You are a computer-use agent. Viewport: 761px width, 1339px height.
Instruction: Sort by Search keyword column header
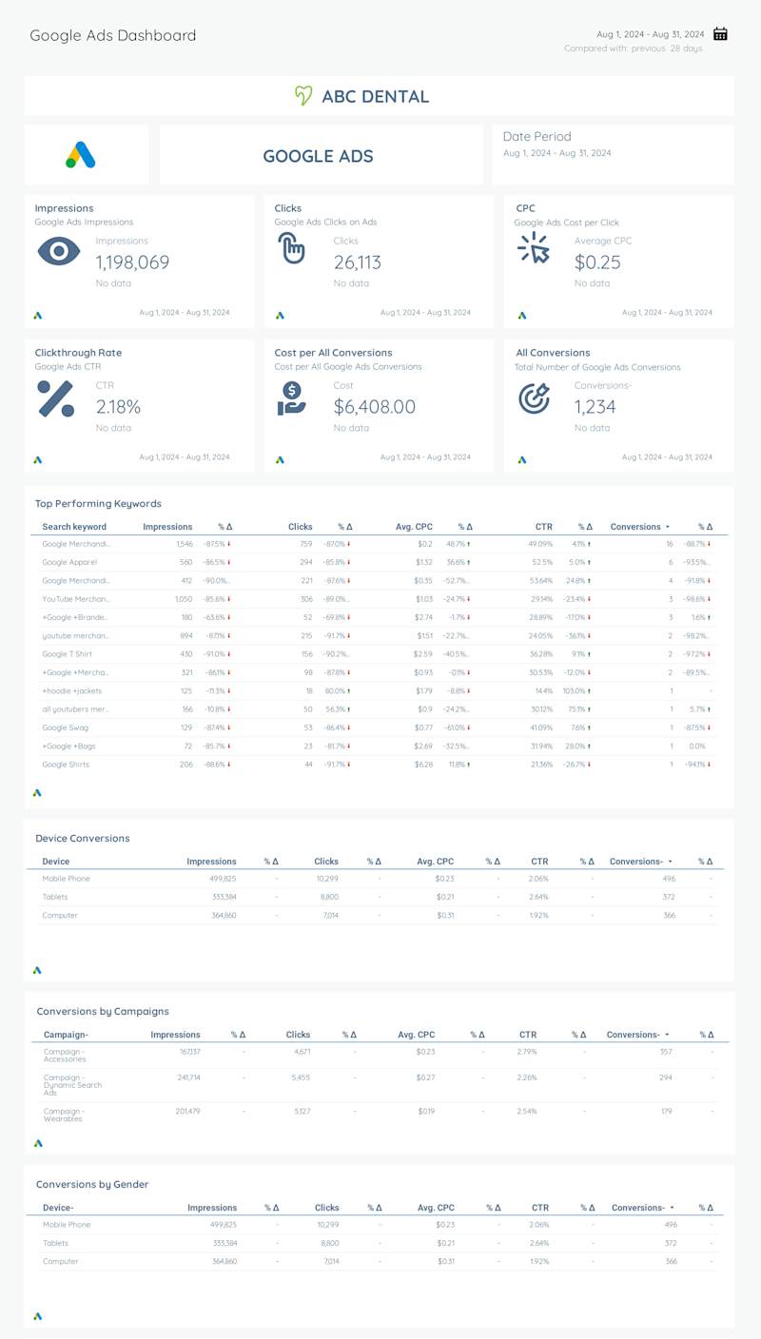coord(74,527)
